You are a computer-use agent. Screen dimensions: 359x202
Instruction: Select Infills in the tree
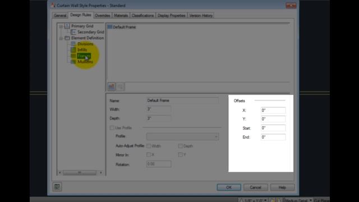pos(82,50)
